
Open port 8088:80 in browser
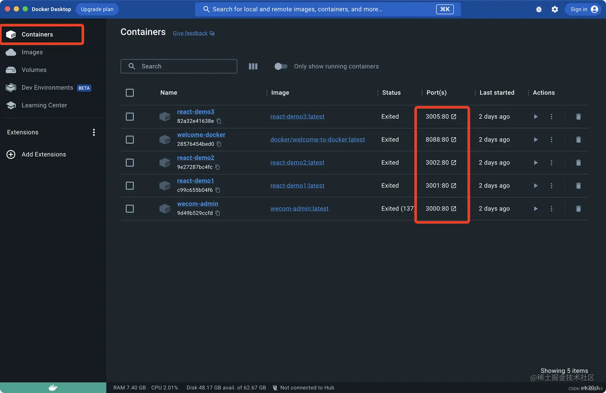coord(454,139)
